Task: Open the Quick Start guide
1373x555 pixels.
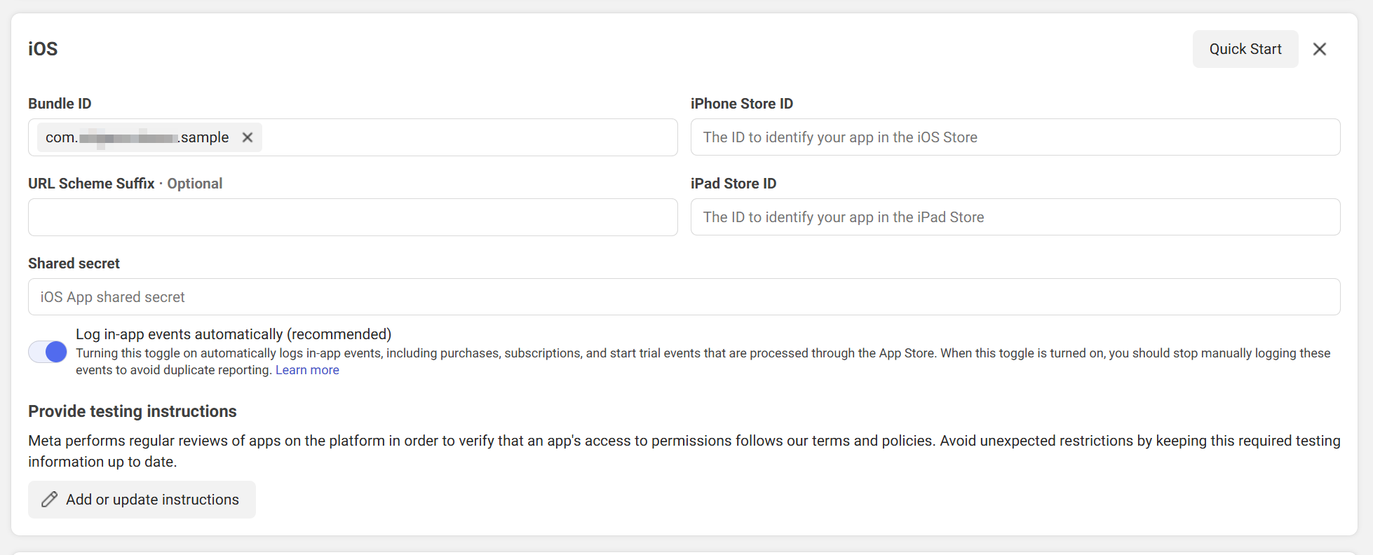Action: 1245,48
